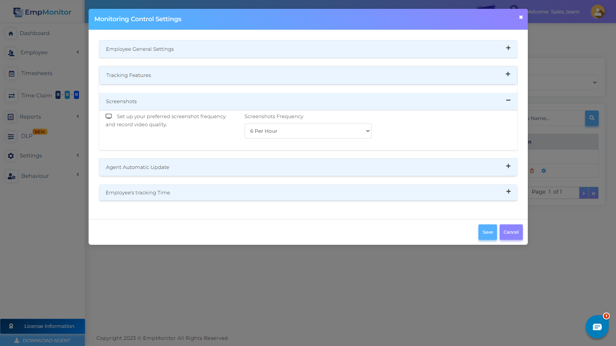Viewport: 616px width, 346px height.
Task: Open Time Claim menu item
Action: coord(36,96)
